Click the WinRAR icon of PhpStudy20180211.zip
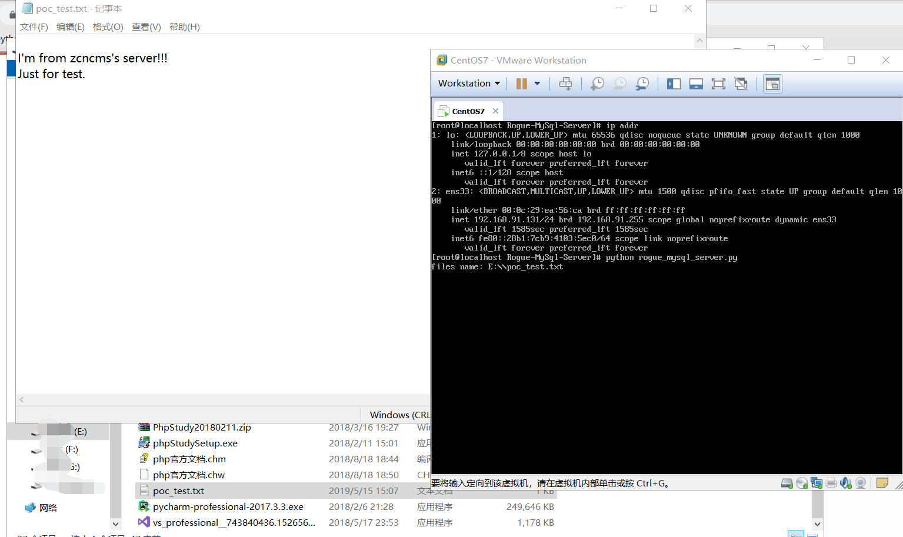This screenshot has height=537, width=903. 144,427
